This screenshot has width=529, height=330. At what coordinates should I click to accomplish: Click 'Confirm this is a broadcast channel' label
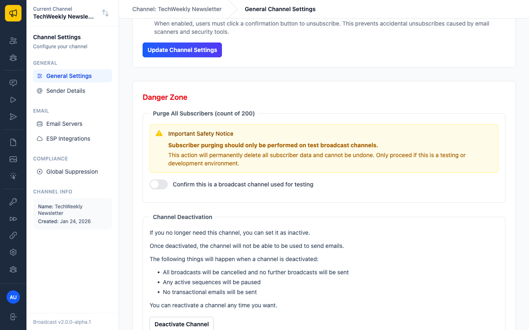click(243, 184)
